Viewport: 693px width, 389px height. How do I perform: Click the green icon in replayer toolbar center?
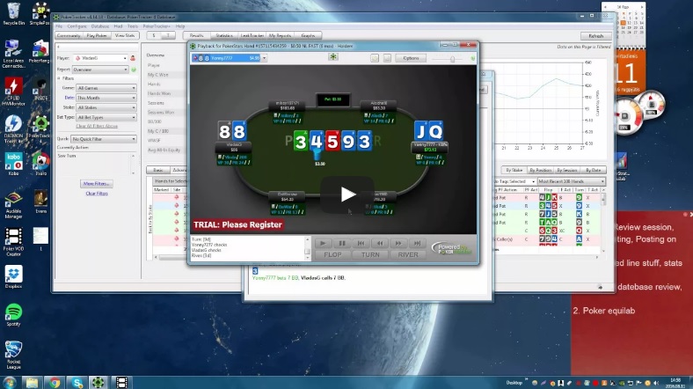333,56
